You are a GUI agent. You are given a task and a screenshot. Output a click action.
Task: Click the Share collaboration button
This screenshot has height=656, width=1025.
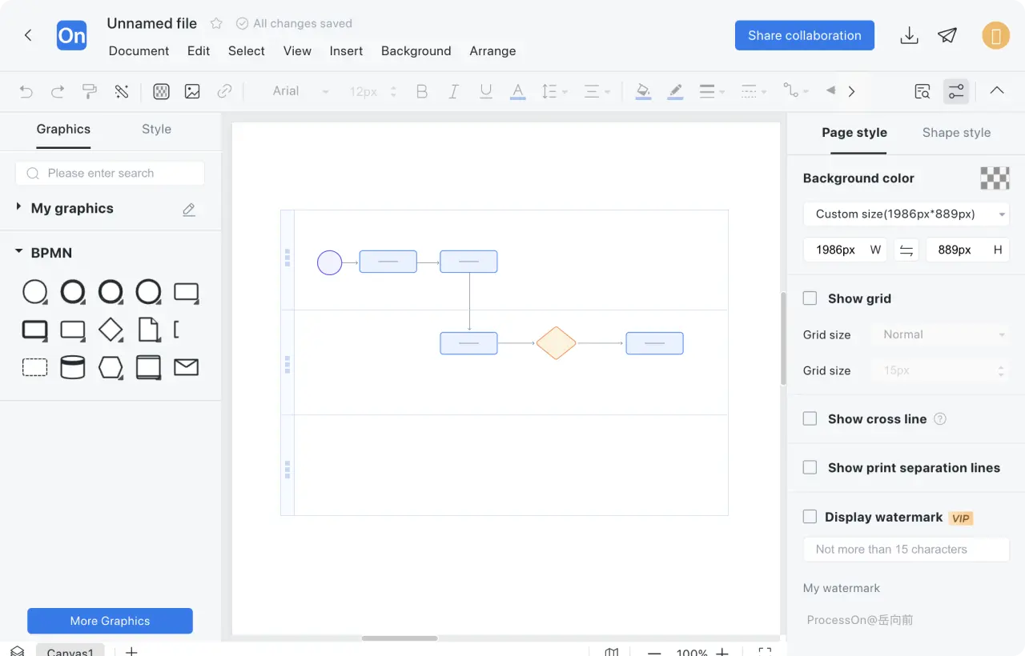coord(804,35)
